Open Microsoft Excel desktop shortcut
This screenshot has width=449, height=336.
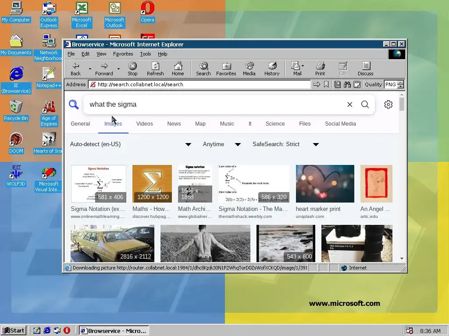[82, 15]
